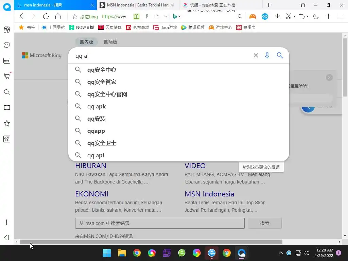348x261 pixels.
Task: Select 国际版 Bing tab
Action: click(x=110, y=42)
